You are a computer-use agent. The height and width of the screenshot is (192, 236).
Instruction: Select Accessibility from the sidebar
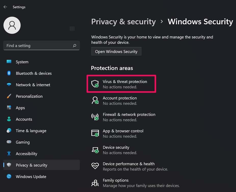(x=27, y=153)
